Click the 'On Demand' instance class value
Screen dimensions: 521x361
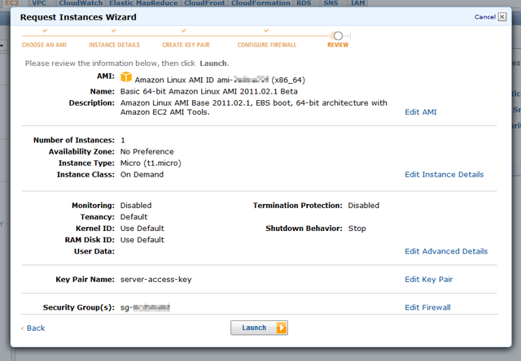point(142,175)
